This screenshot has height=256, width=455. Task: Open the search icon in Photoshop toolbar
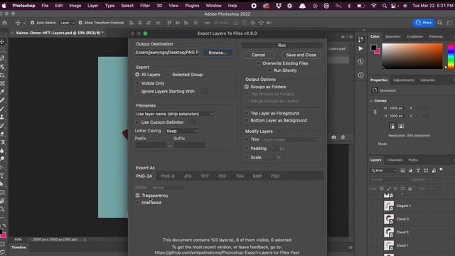(440, 23)
